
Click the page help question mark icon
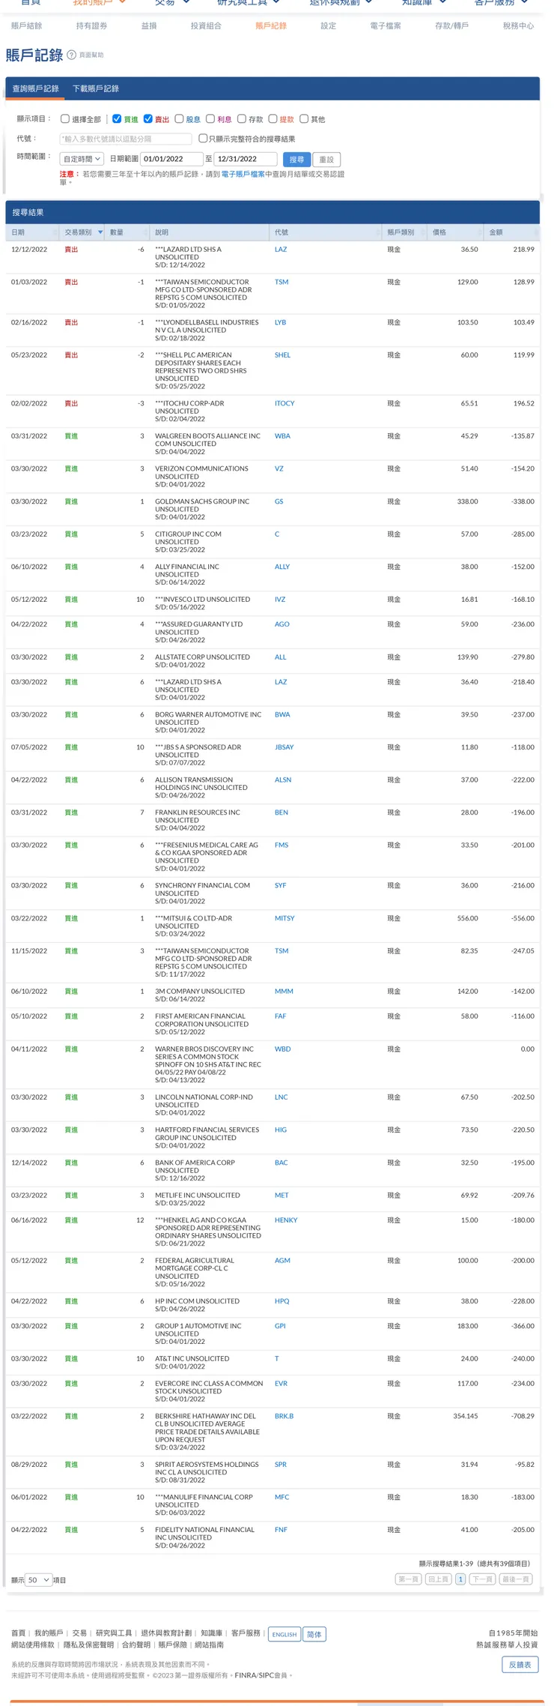pyautogui.click(x=72, y=55)
